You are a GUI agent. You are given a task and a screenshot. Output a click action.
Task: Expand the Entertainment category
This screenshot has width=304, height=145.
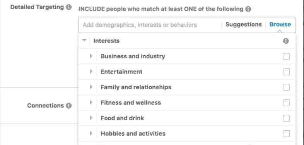[91, 72]
